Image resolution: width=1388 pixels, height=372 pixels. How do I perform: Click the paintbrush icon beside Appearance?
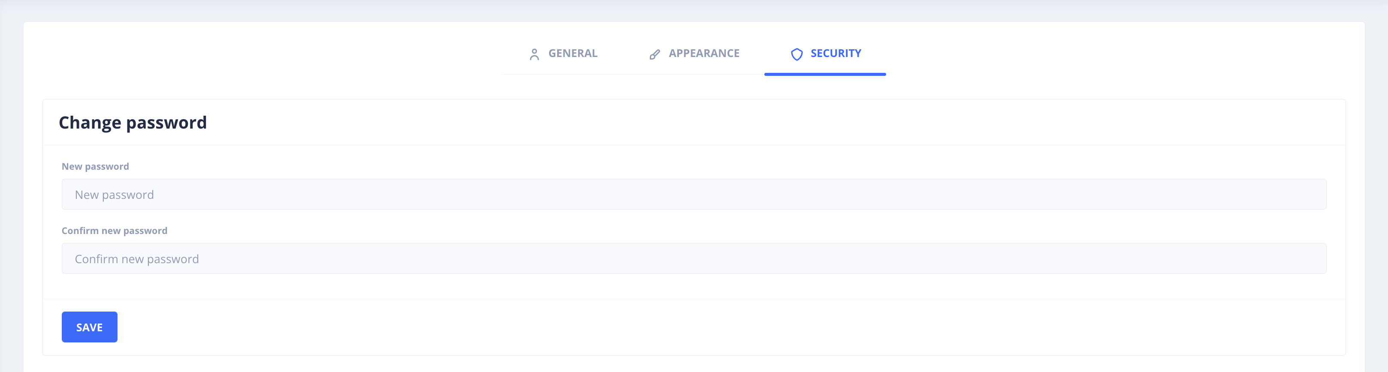coord(655,54)
